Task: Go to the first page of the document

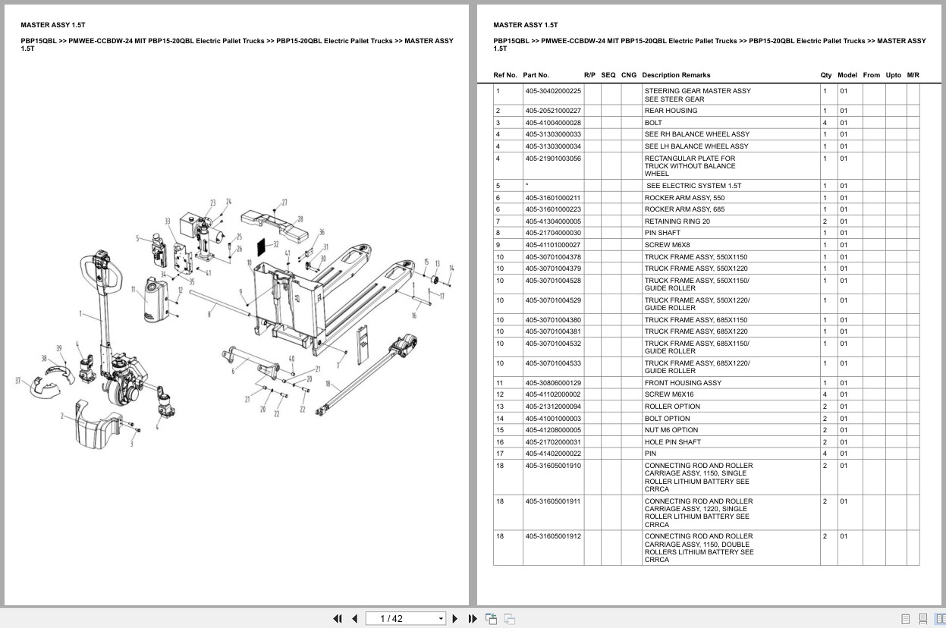Action: tap(338, 618)
